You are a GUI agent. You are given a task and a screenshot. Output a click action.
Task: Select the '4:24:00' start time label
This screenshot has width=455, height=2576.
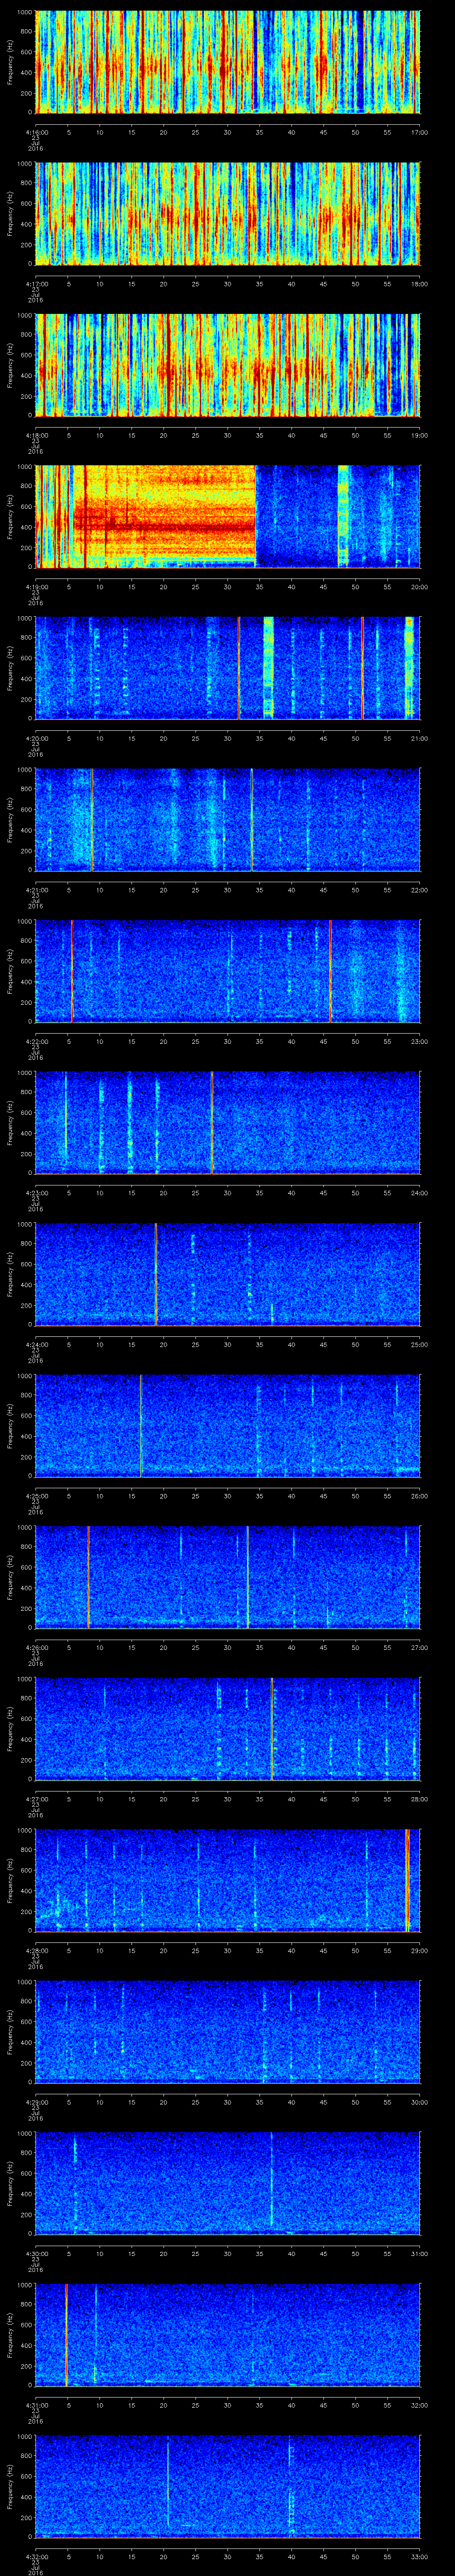click(36, 1344)
